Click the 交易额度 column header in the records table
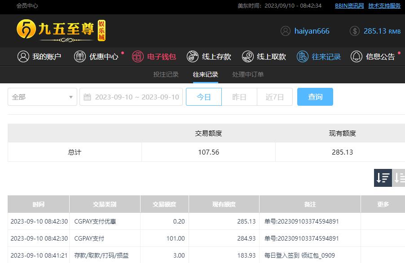 pos(164,204)
